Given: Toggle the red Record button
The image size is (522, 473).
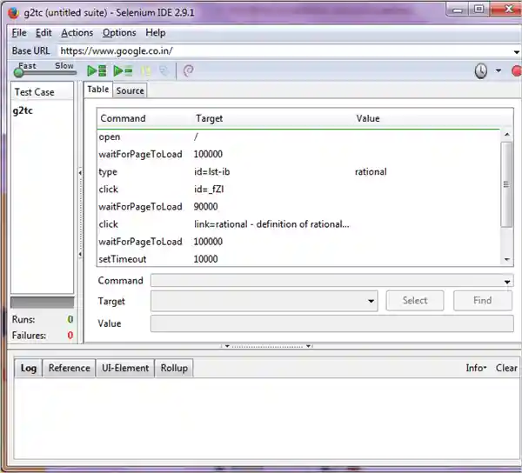Looking at the screenshot, I should pos(516,70).
